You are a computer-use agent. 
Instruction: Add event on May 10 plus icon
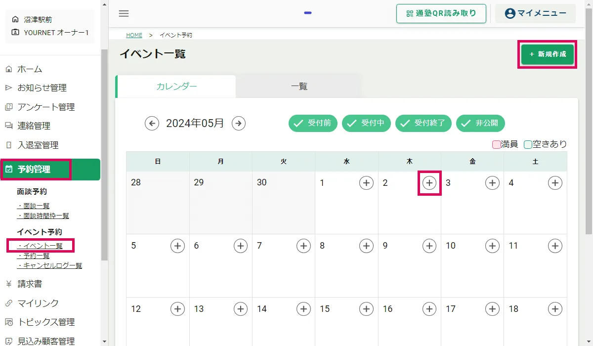click(x=492, y=246)
